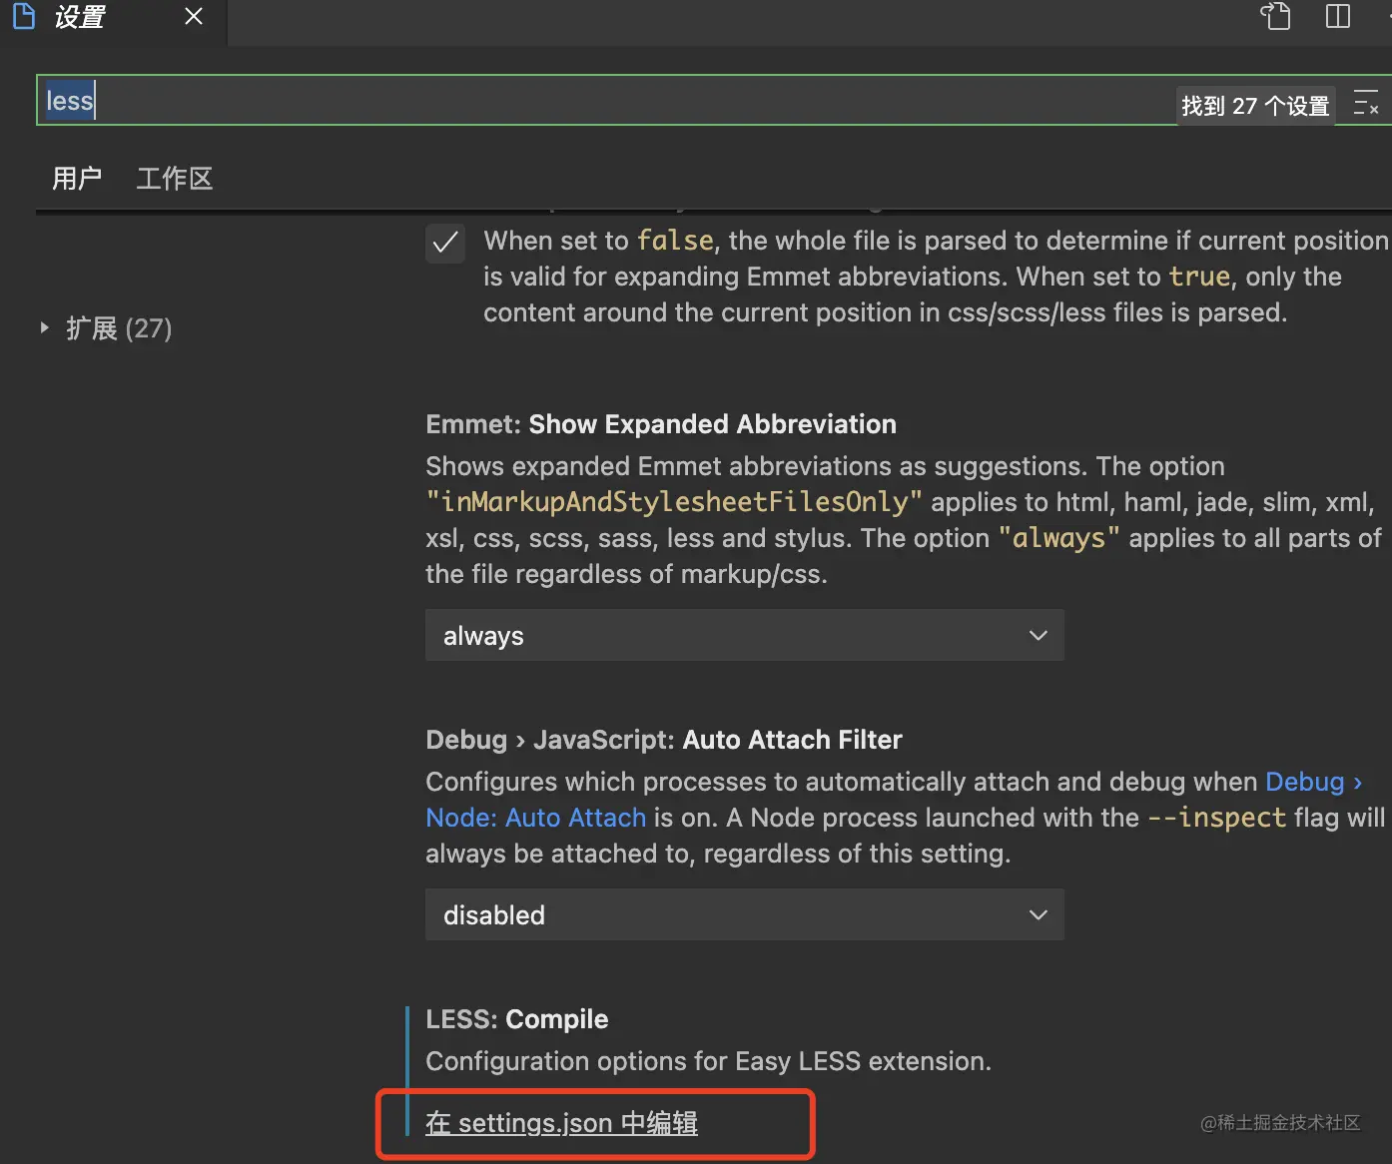Click the Easy LESS configuration description text

(x=708, y=1061)
